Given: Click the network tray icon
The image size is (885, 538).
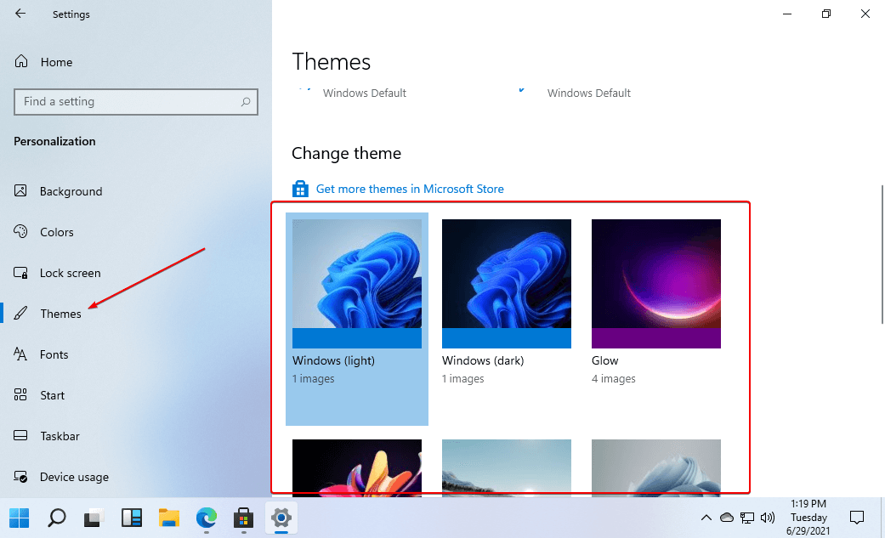Looking at the screenshot, I should (747, 518).
